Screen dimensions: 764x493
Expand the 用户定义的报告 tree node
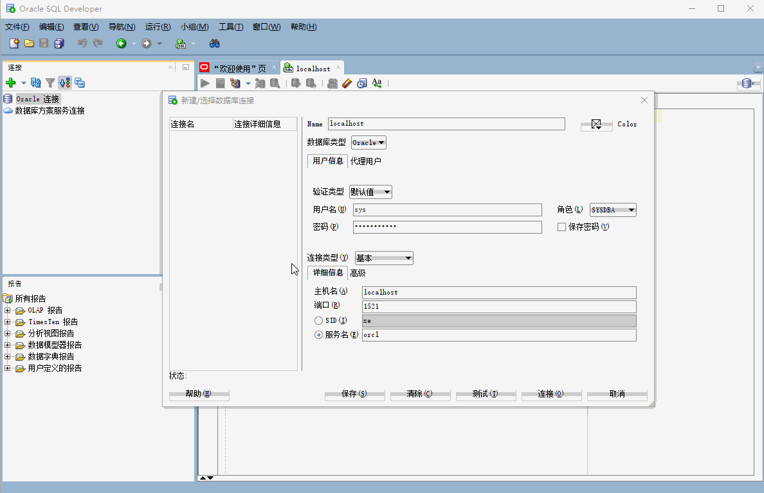click(7, 368)
